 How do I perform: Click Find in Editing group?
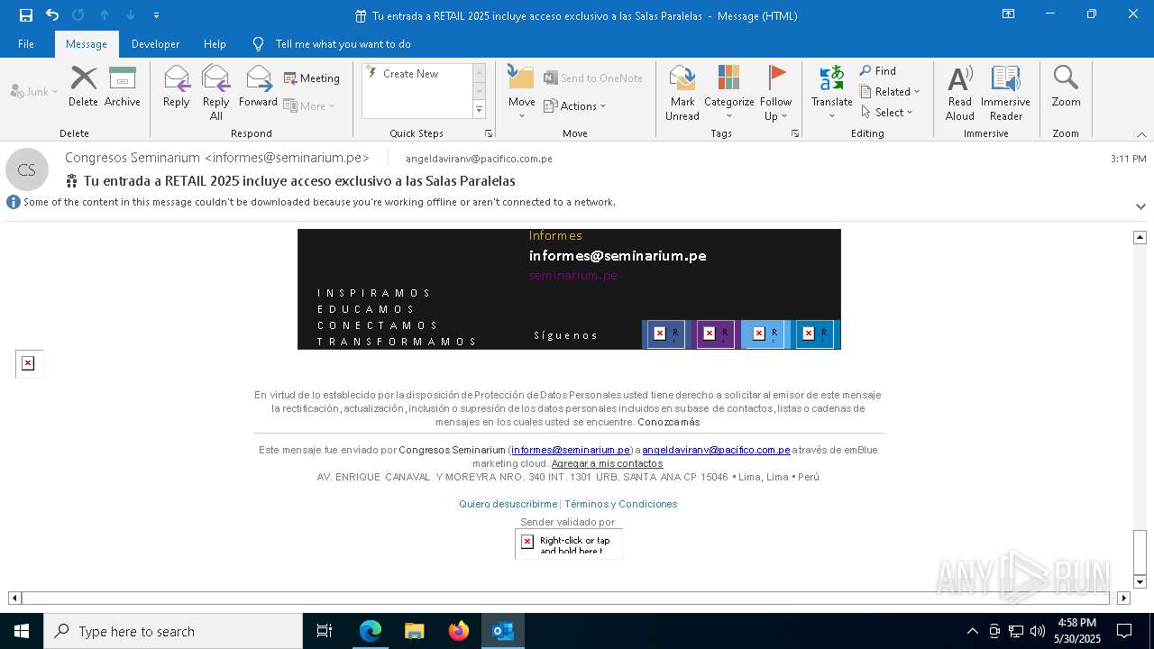878,71
